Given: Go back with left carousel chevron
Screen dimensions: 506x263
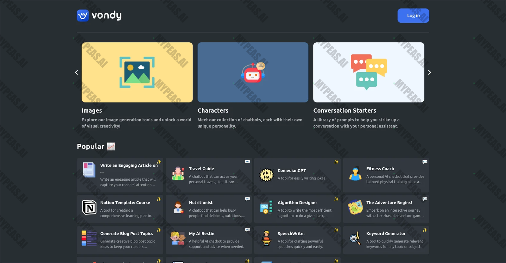Looking at the screenshot, I should (77, 73).
